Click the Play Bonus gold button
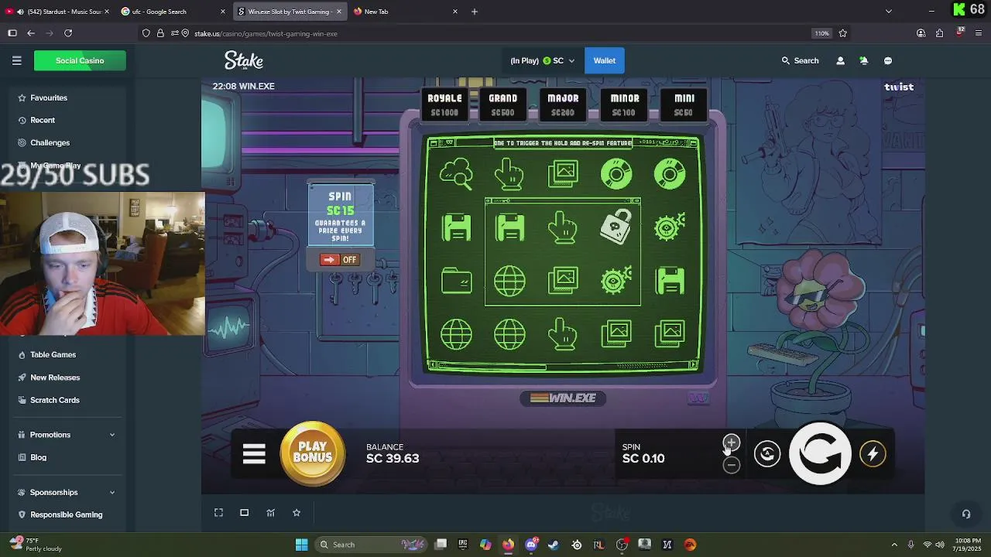This screenshot has height=557, width=991. [313, 453]
